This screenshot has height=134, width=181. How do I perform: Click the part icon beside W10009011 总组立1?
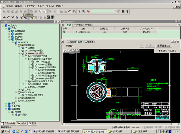pyautogui.click(x=23, y=53)
